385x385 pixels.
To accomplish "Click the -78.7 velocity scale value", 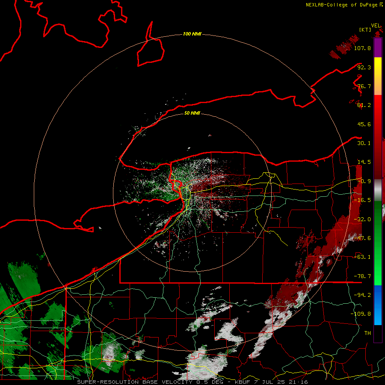I will [x=362, y=276].
